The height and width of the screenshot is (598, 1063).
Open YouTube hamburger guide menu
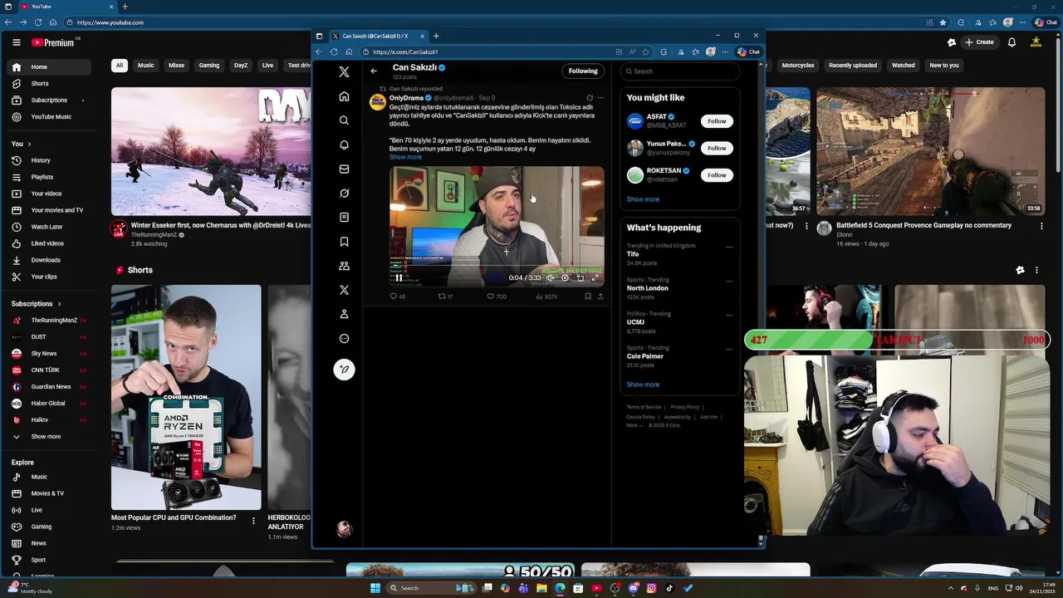(16, 42)
